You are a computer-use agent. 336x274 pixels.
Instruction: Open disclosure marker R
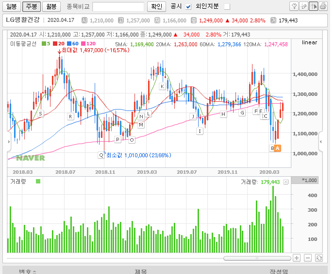coord(70,117)
